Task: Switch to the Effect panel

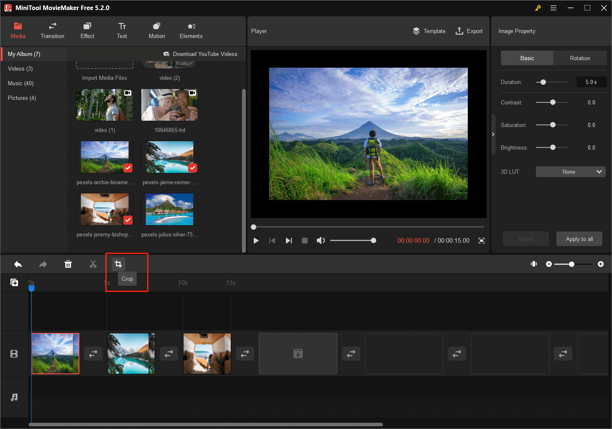Action: (87, 30)
